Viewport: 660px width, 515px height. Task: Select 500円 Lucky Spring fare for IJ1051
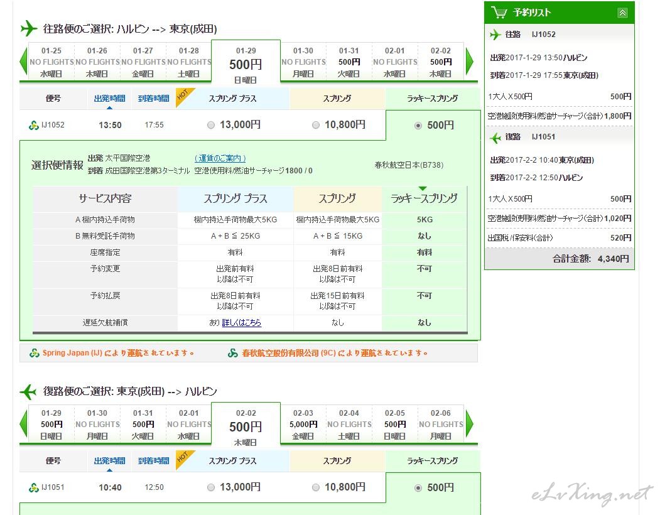coord(418,488)
